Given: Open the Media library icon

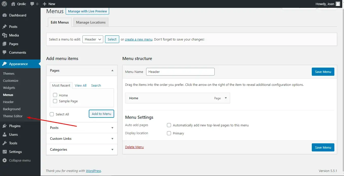Looking at the screenshot, I should tap(5, 35).
